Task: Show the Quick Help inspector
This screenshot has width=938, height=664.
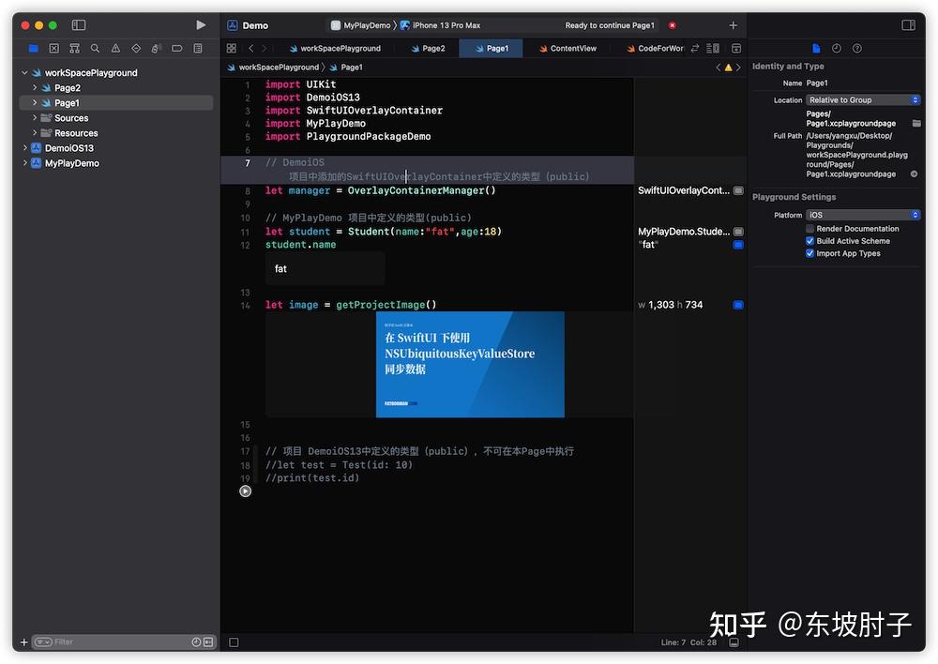Action: (x=857, y=49)
